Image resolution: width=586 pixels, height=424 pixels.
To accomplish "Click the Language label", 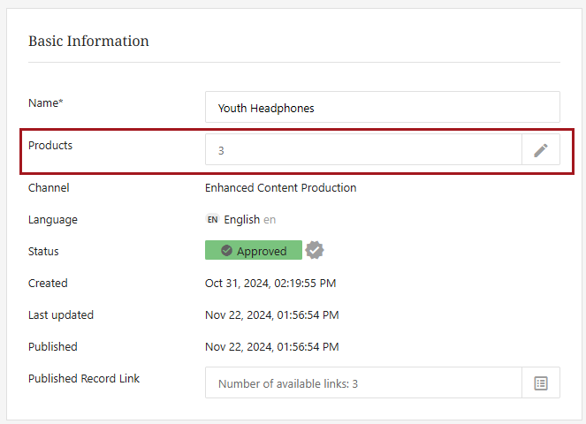I will (53, 219).
